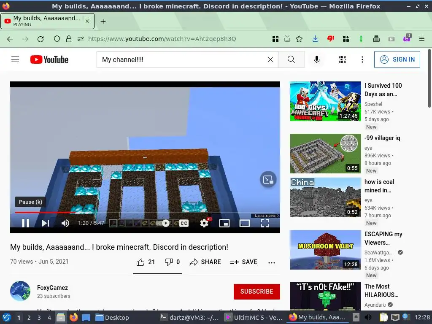Search with your voice microphone
Viewport: 432px width, 324px height.
point(317,59)
